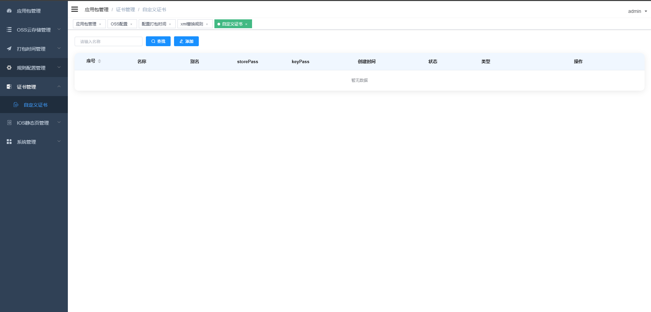
Task: Click the 请输入名称 search input field
Action: (x=109, y=41)
